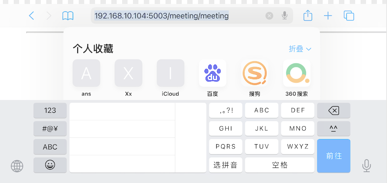This screenshot has width=387, height=183.
Task: Open the share sheet icon
Action: pos(308,15)
